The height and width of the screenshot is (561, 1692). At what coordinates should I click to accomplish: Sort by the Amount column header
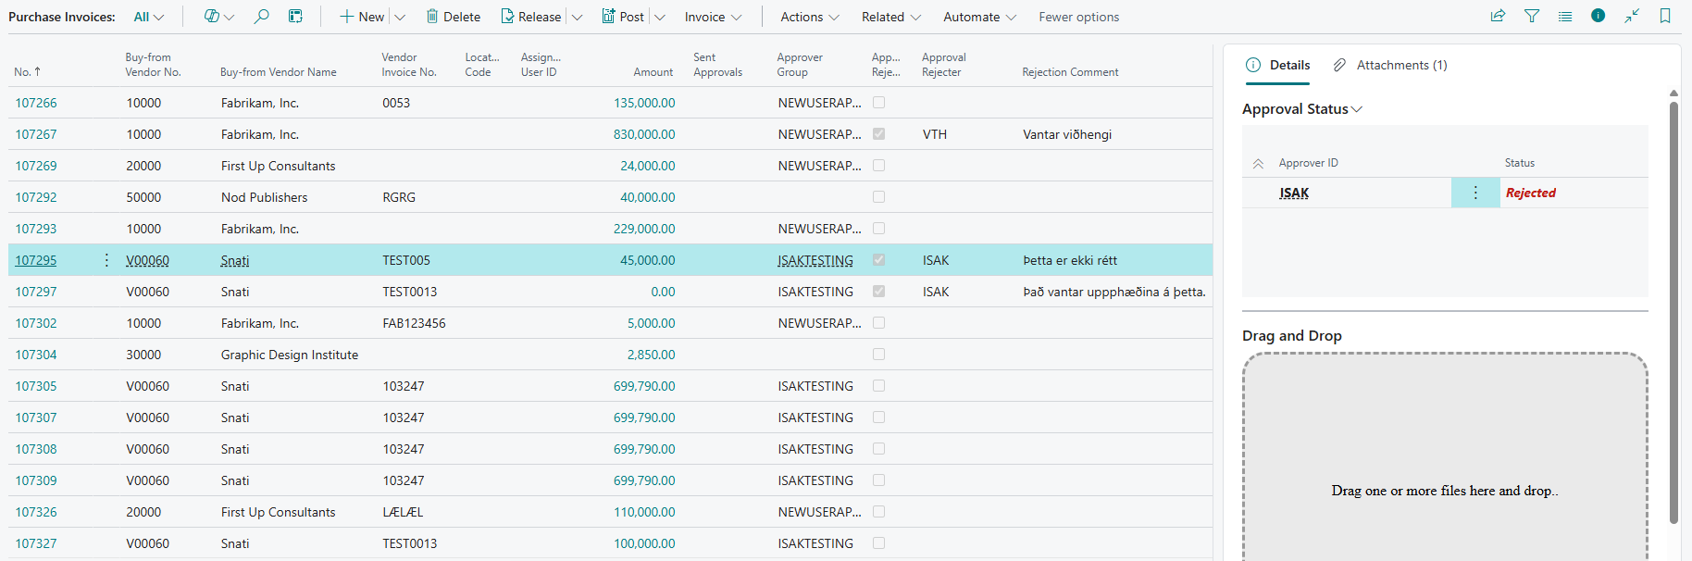click(653, 72)
